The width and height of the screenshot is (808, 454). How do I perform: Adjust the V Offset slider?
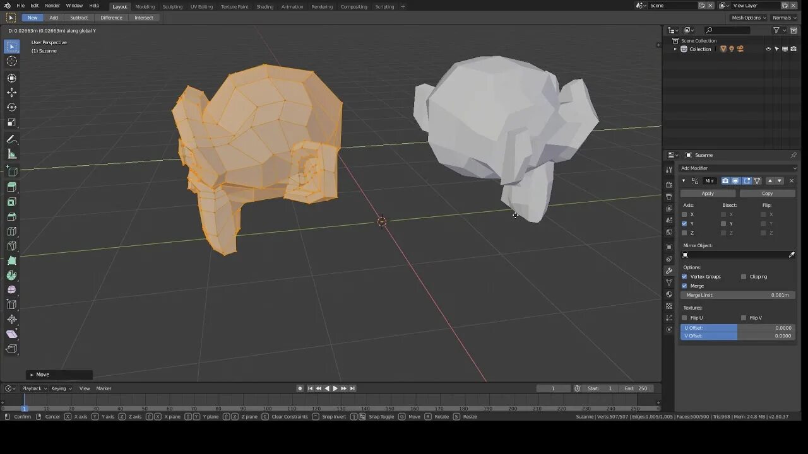(x=737, y=336)
